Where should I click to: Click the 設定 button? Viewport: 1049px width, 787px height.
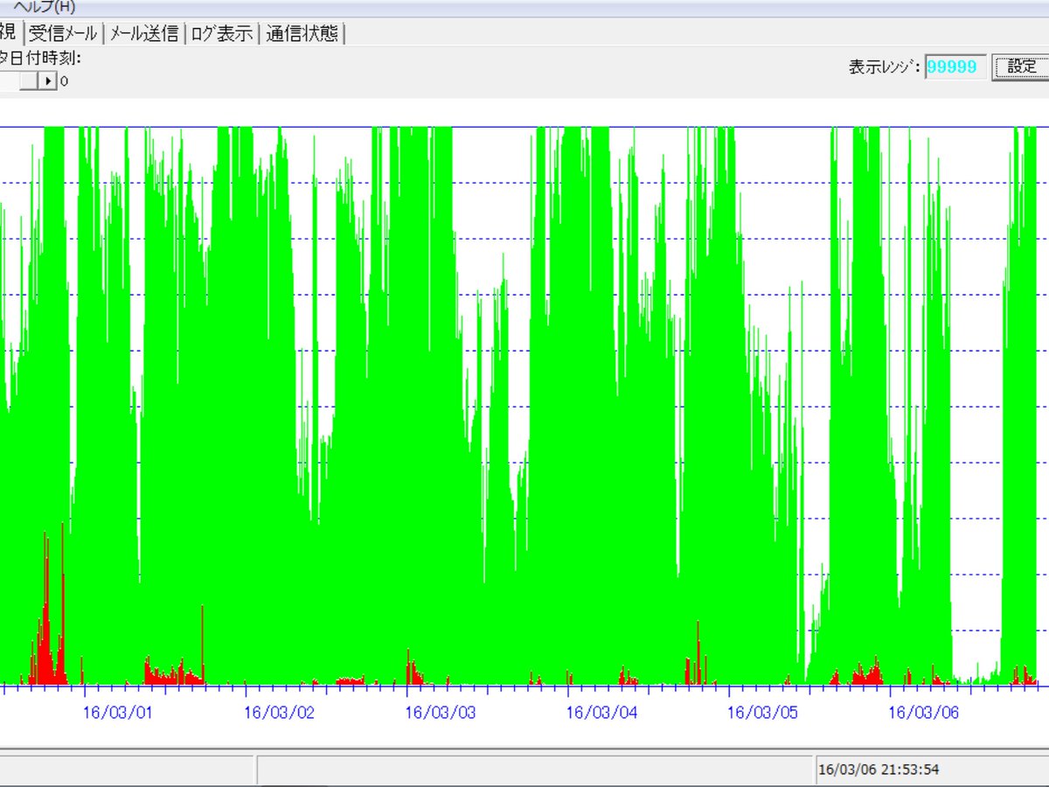pyautogui.click(x=1021, y=66)
